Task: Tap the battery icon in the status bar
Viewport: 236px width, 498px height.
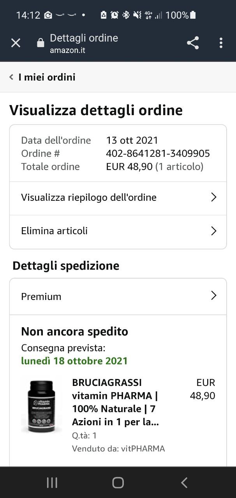Action: 193,15
